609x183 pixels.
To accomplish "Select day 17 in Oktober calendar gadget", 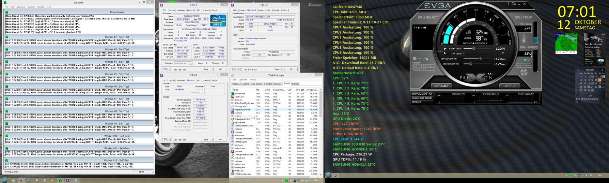I will [x=593, y=83].
